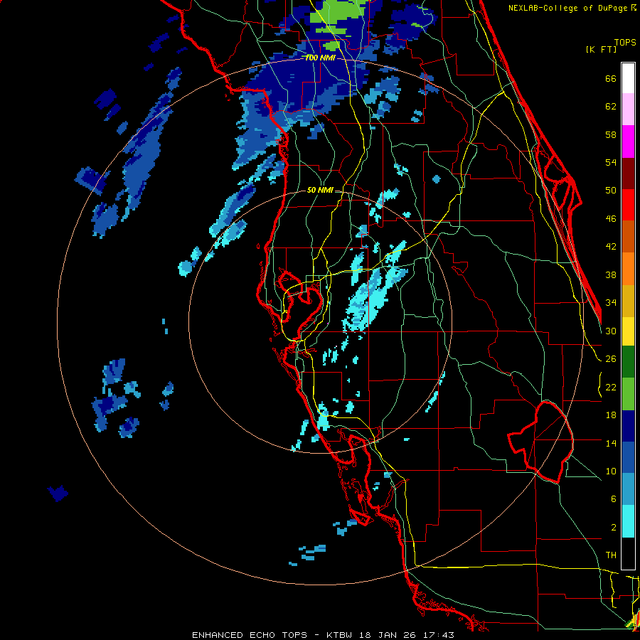Click the legend value '46'
Image resolution: width=640 pixels, height=640 pixels.
611,219
